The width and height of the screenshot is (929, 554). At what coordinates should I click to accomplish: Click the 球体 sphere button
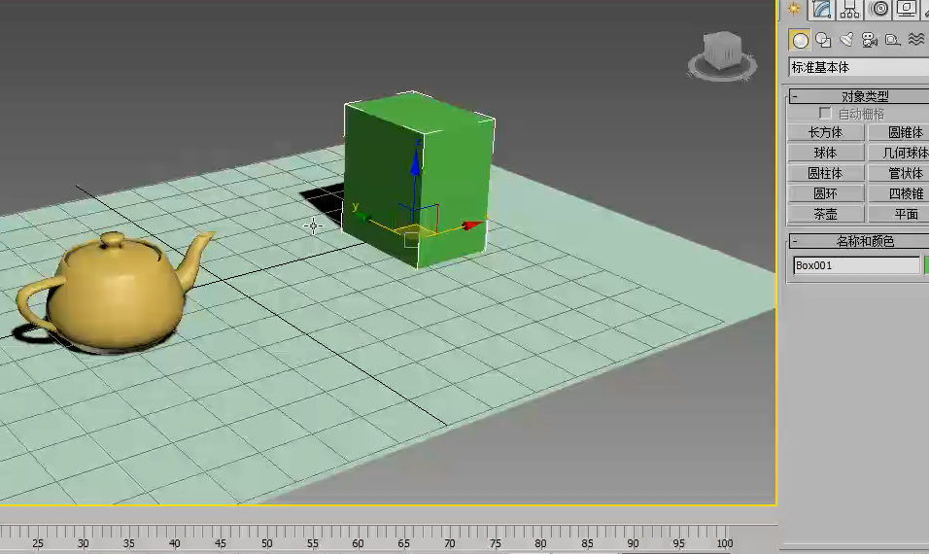(x=825, y=153)
